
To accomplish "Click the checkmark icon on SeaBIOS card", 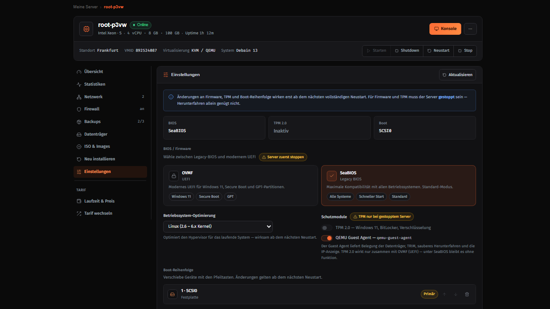I will click(332, 176).
